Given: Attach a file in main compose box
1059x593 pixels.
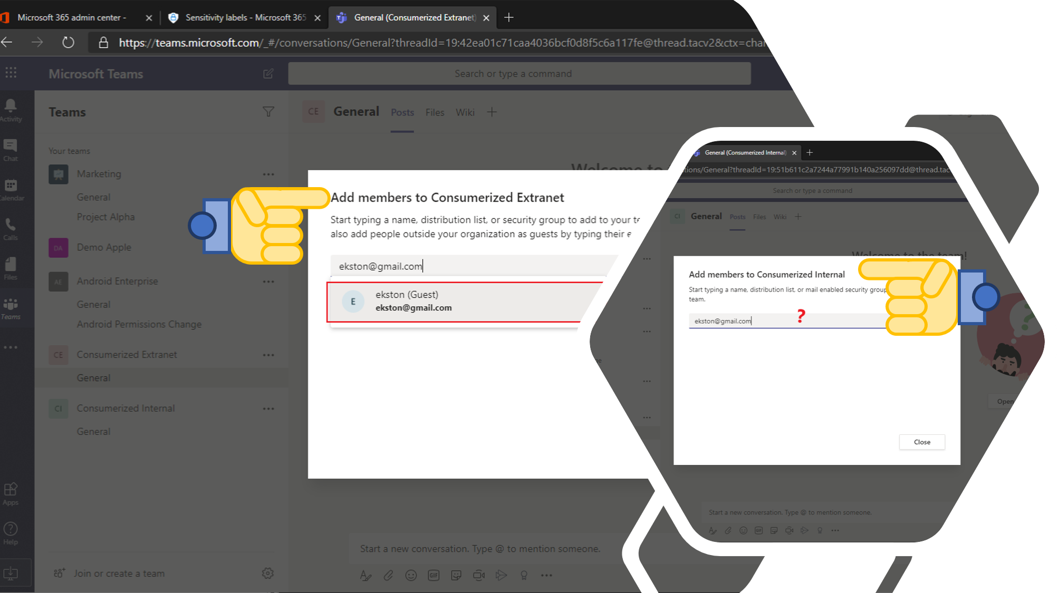Looking at the screenshot, I should (x=388, y=575).
